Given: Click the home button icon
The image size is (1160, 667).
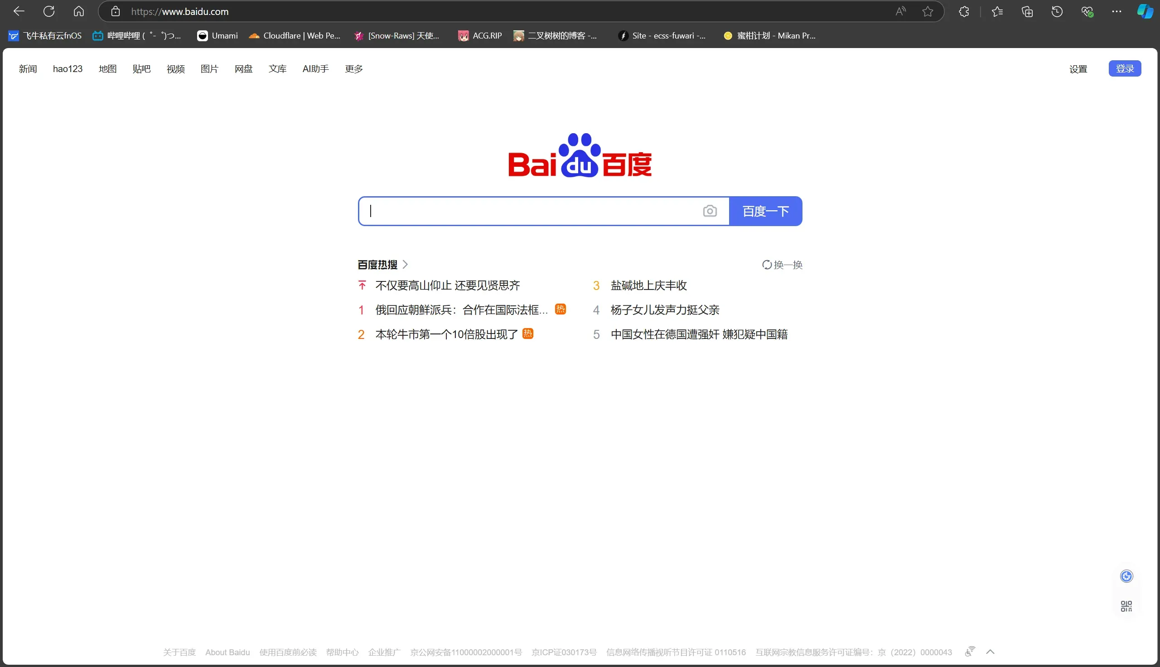Looking at the screenshot, I should tap(79, 11).
